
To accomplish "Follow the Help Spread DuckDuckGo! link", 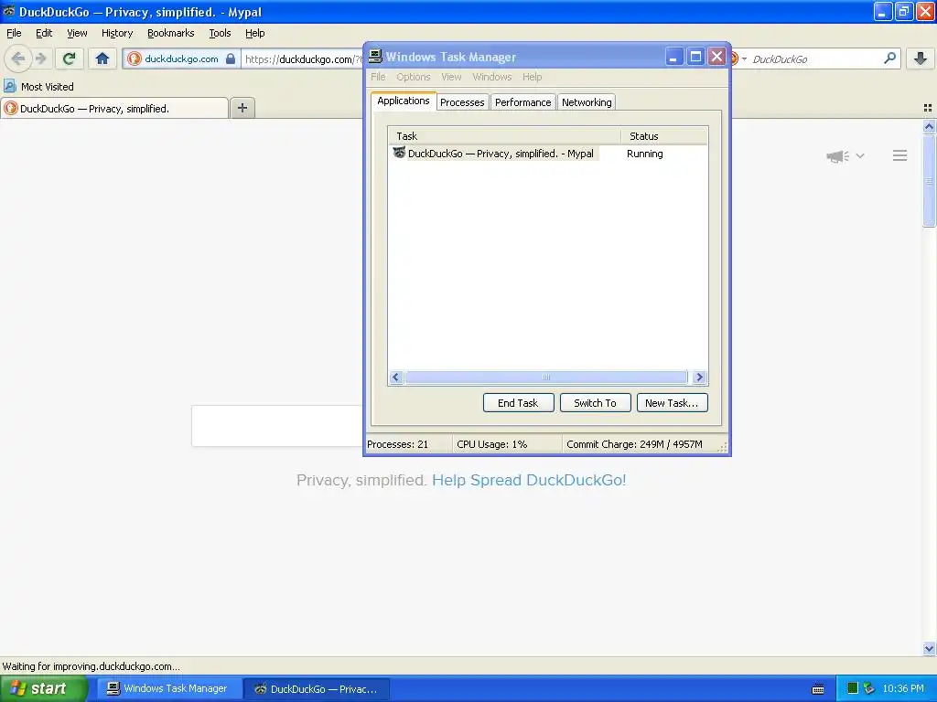I will pyautogui.click(x=529, y=480).
